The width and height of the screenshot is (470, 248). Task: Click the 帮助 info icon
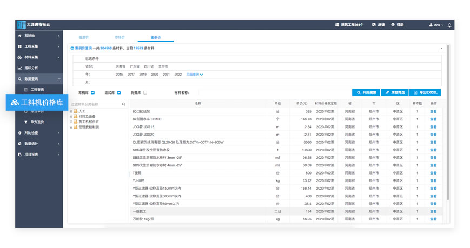point(393,25)
